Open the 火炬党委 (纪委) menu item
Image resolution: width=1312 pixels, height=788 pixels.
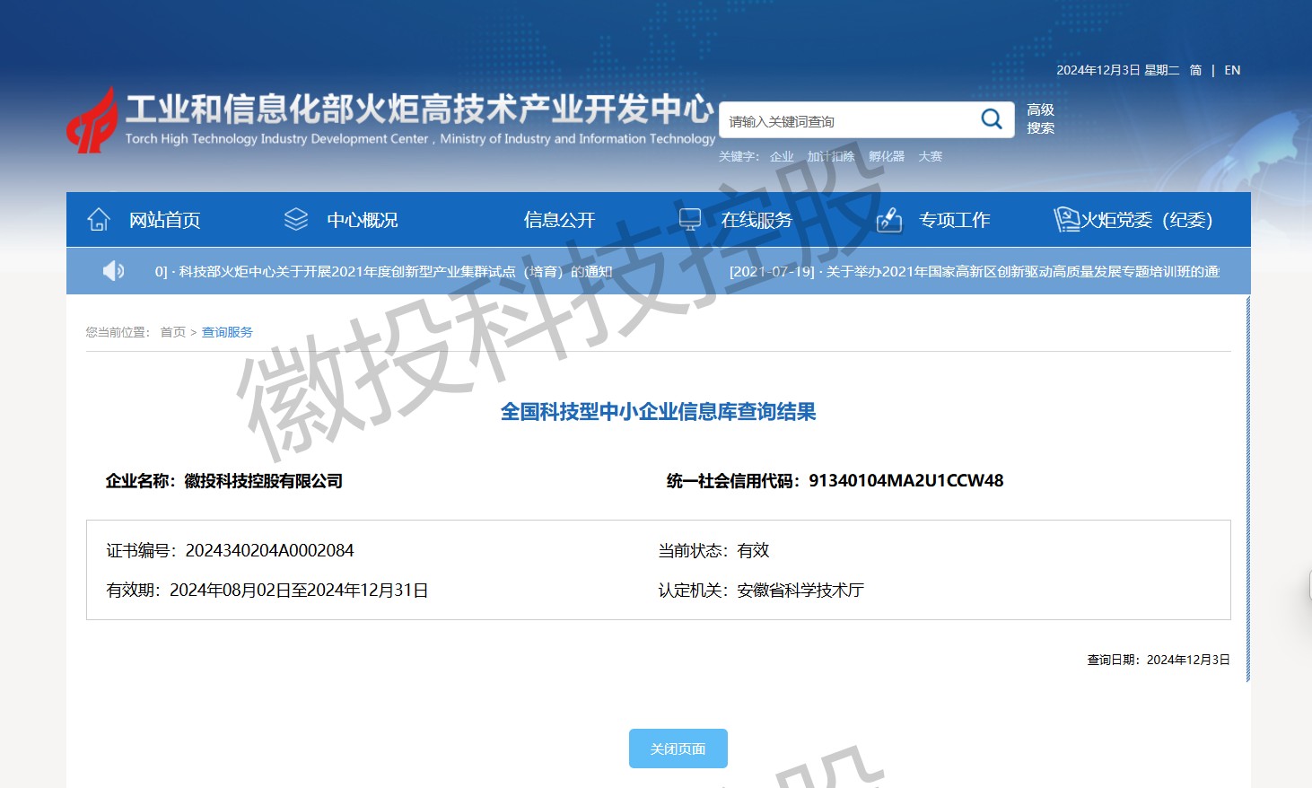click(x=1147, y=220)
